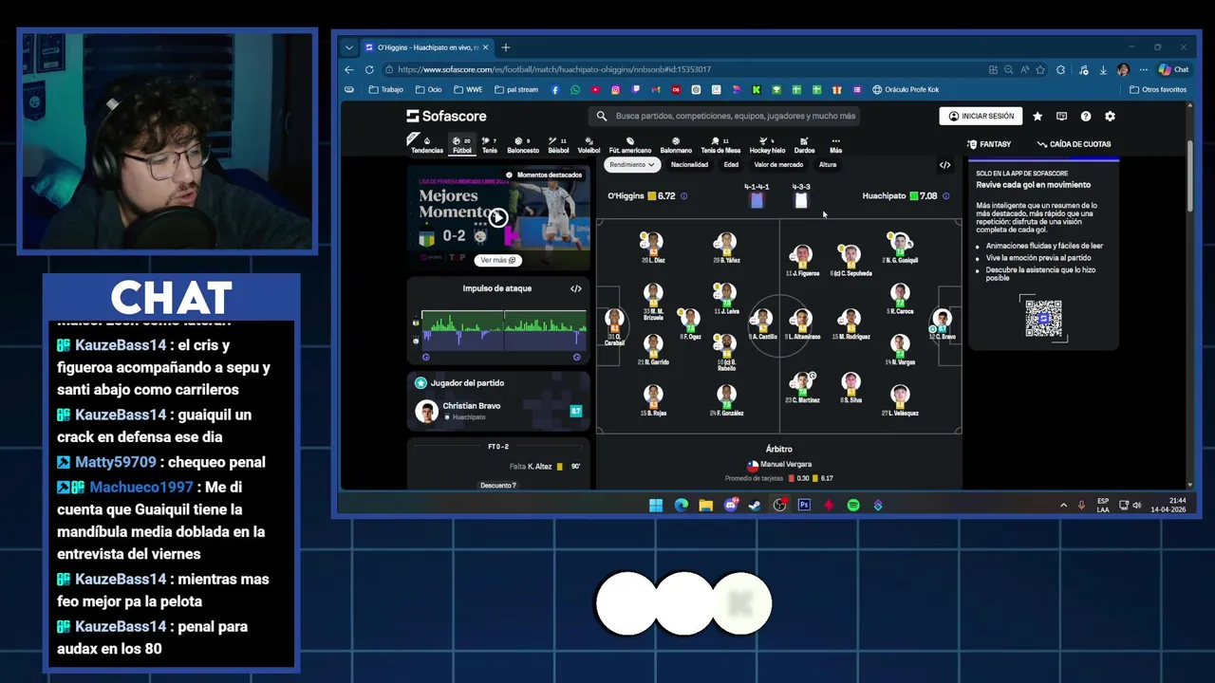
Task: Click O'Higgins rating info icon
Action: pyautogui.click(x=683, y=196)
